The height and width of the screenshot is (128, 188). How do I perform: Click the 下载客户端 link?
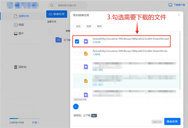pyautogui.click(x=179, y=5)
